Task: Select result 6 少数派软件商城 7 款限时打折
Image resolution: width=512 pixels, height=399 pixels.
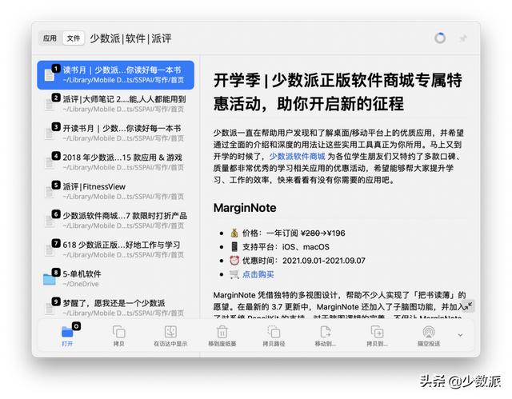Action: pos(115,220)
